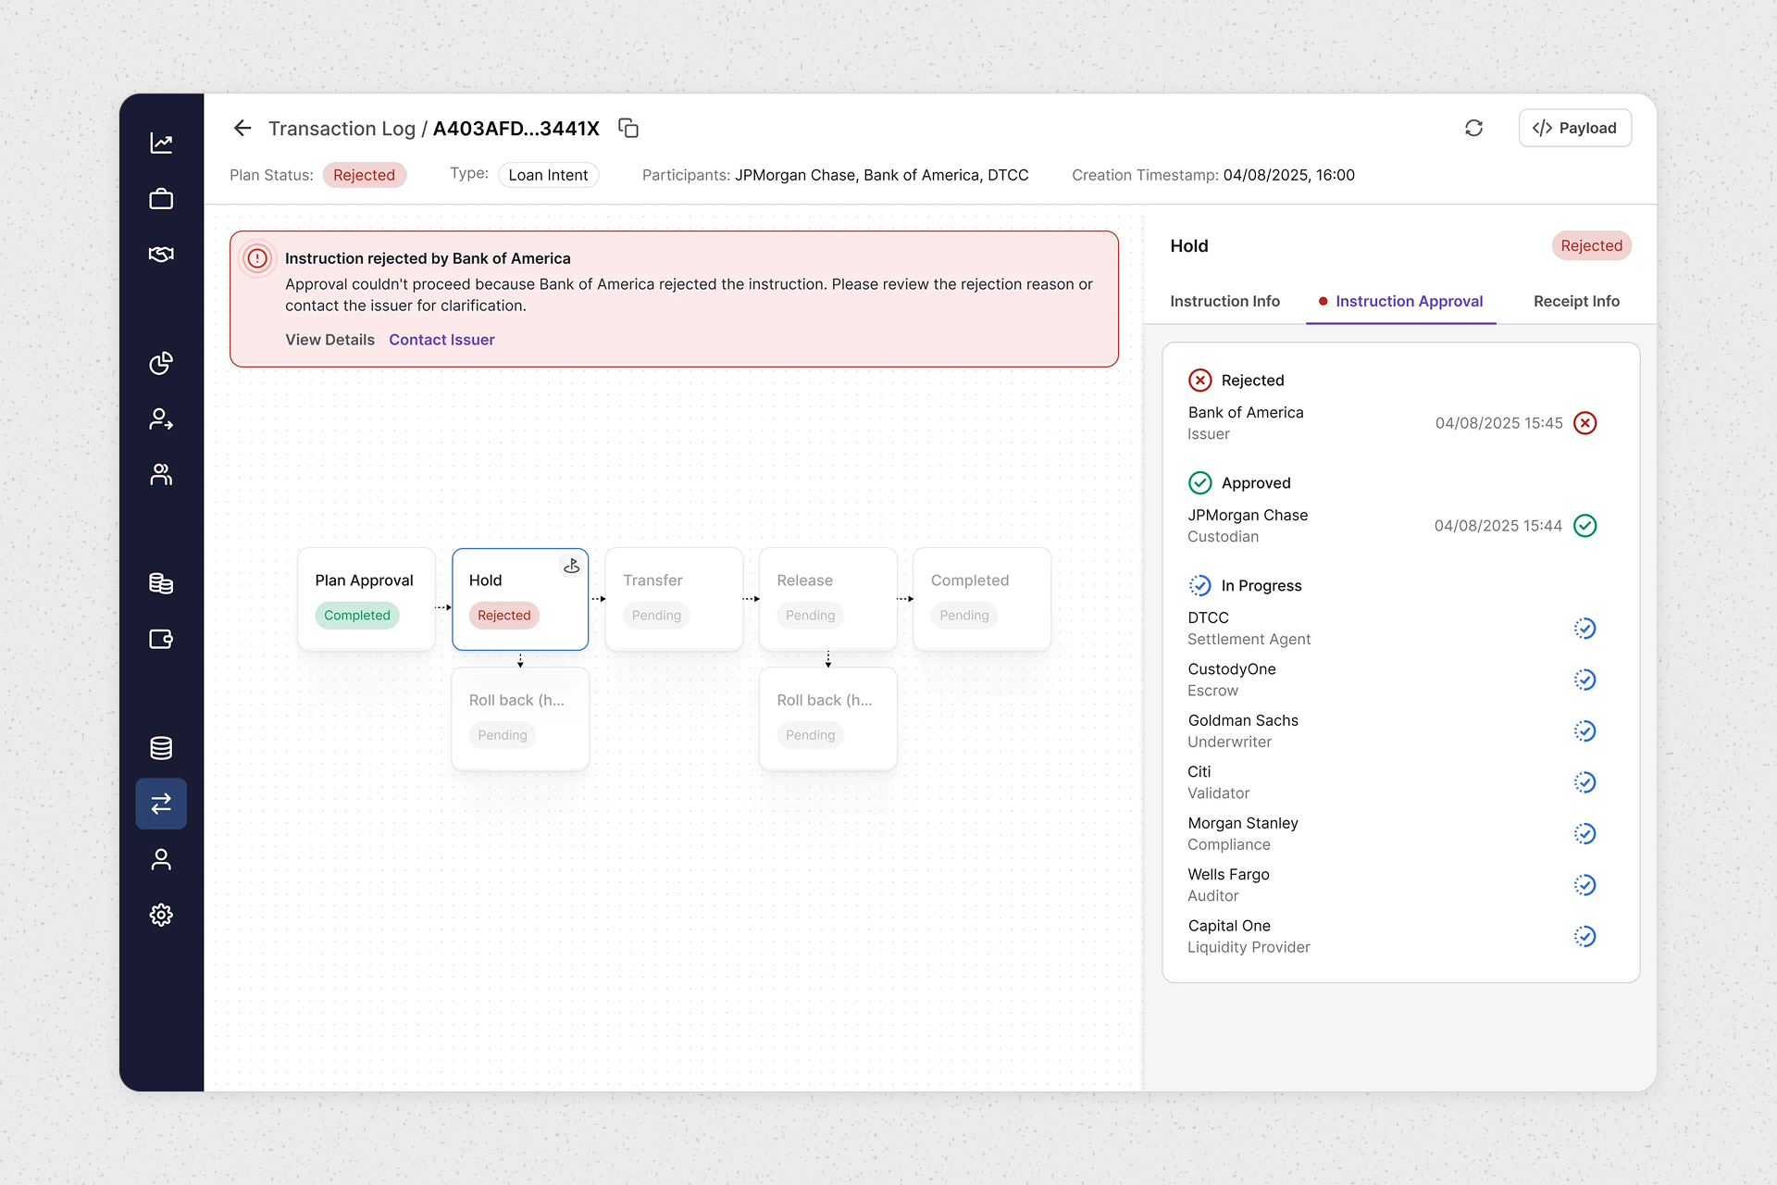The height and width of the screenshot is (1185, 1777).
Task: Select the Hold workflow node
Action: point(520,599)
